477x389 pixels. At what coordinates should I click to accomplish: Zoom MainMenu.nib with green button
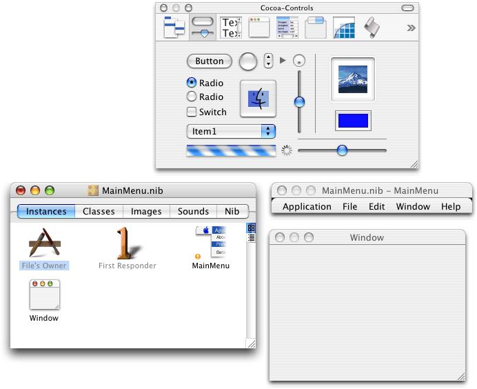(50, 190)
